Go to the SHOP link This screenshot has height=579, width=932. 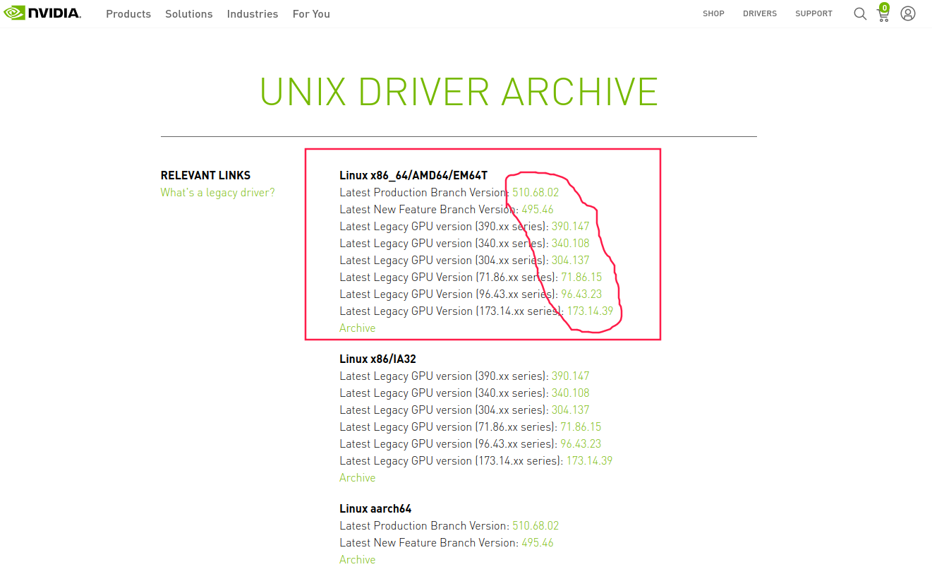(x=713, y=13)
